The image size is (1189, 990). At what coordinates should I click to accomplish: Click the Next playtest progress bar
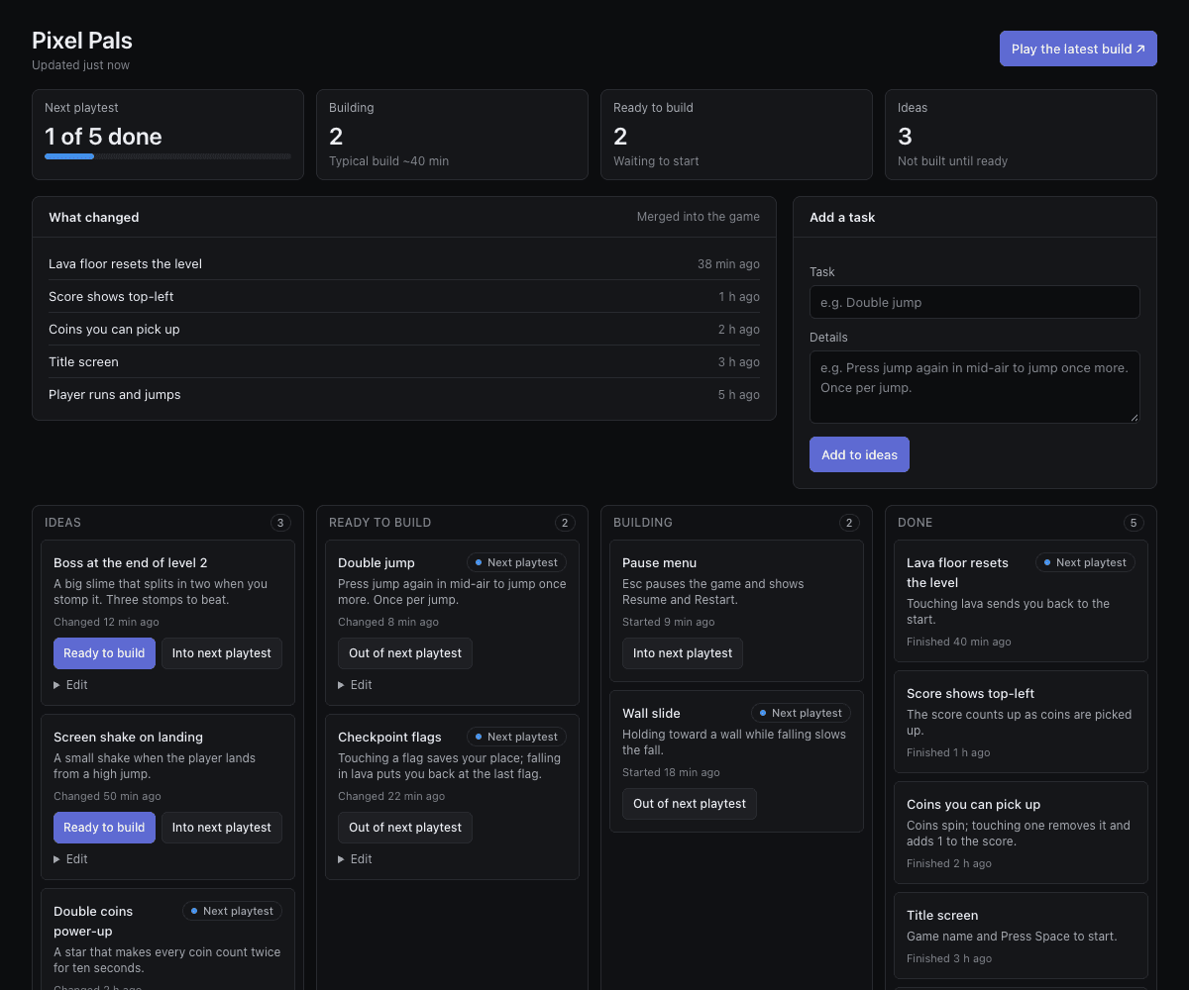(167, 156)
